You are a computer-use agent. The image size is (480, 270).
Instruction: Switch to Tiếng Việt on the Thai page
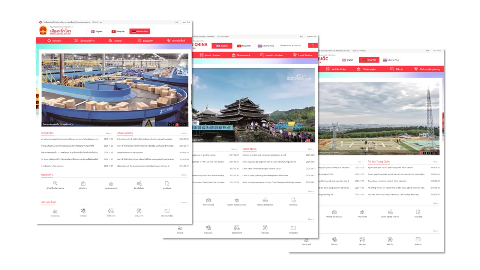pyautogui.click(x=118, y=31)
